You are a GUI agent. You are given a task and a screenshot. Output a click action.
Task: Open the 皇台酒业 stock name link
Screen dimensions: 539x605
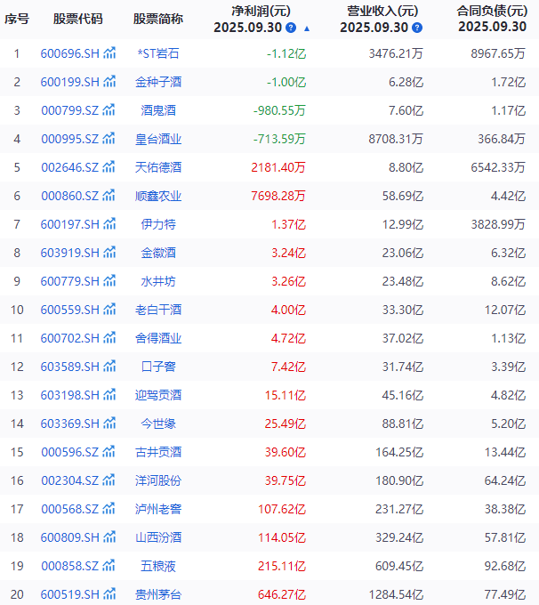pyautogui.click(x=158, y=139)
